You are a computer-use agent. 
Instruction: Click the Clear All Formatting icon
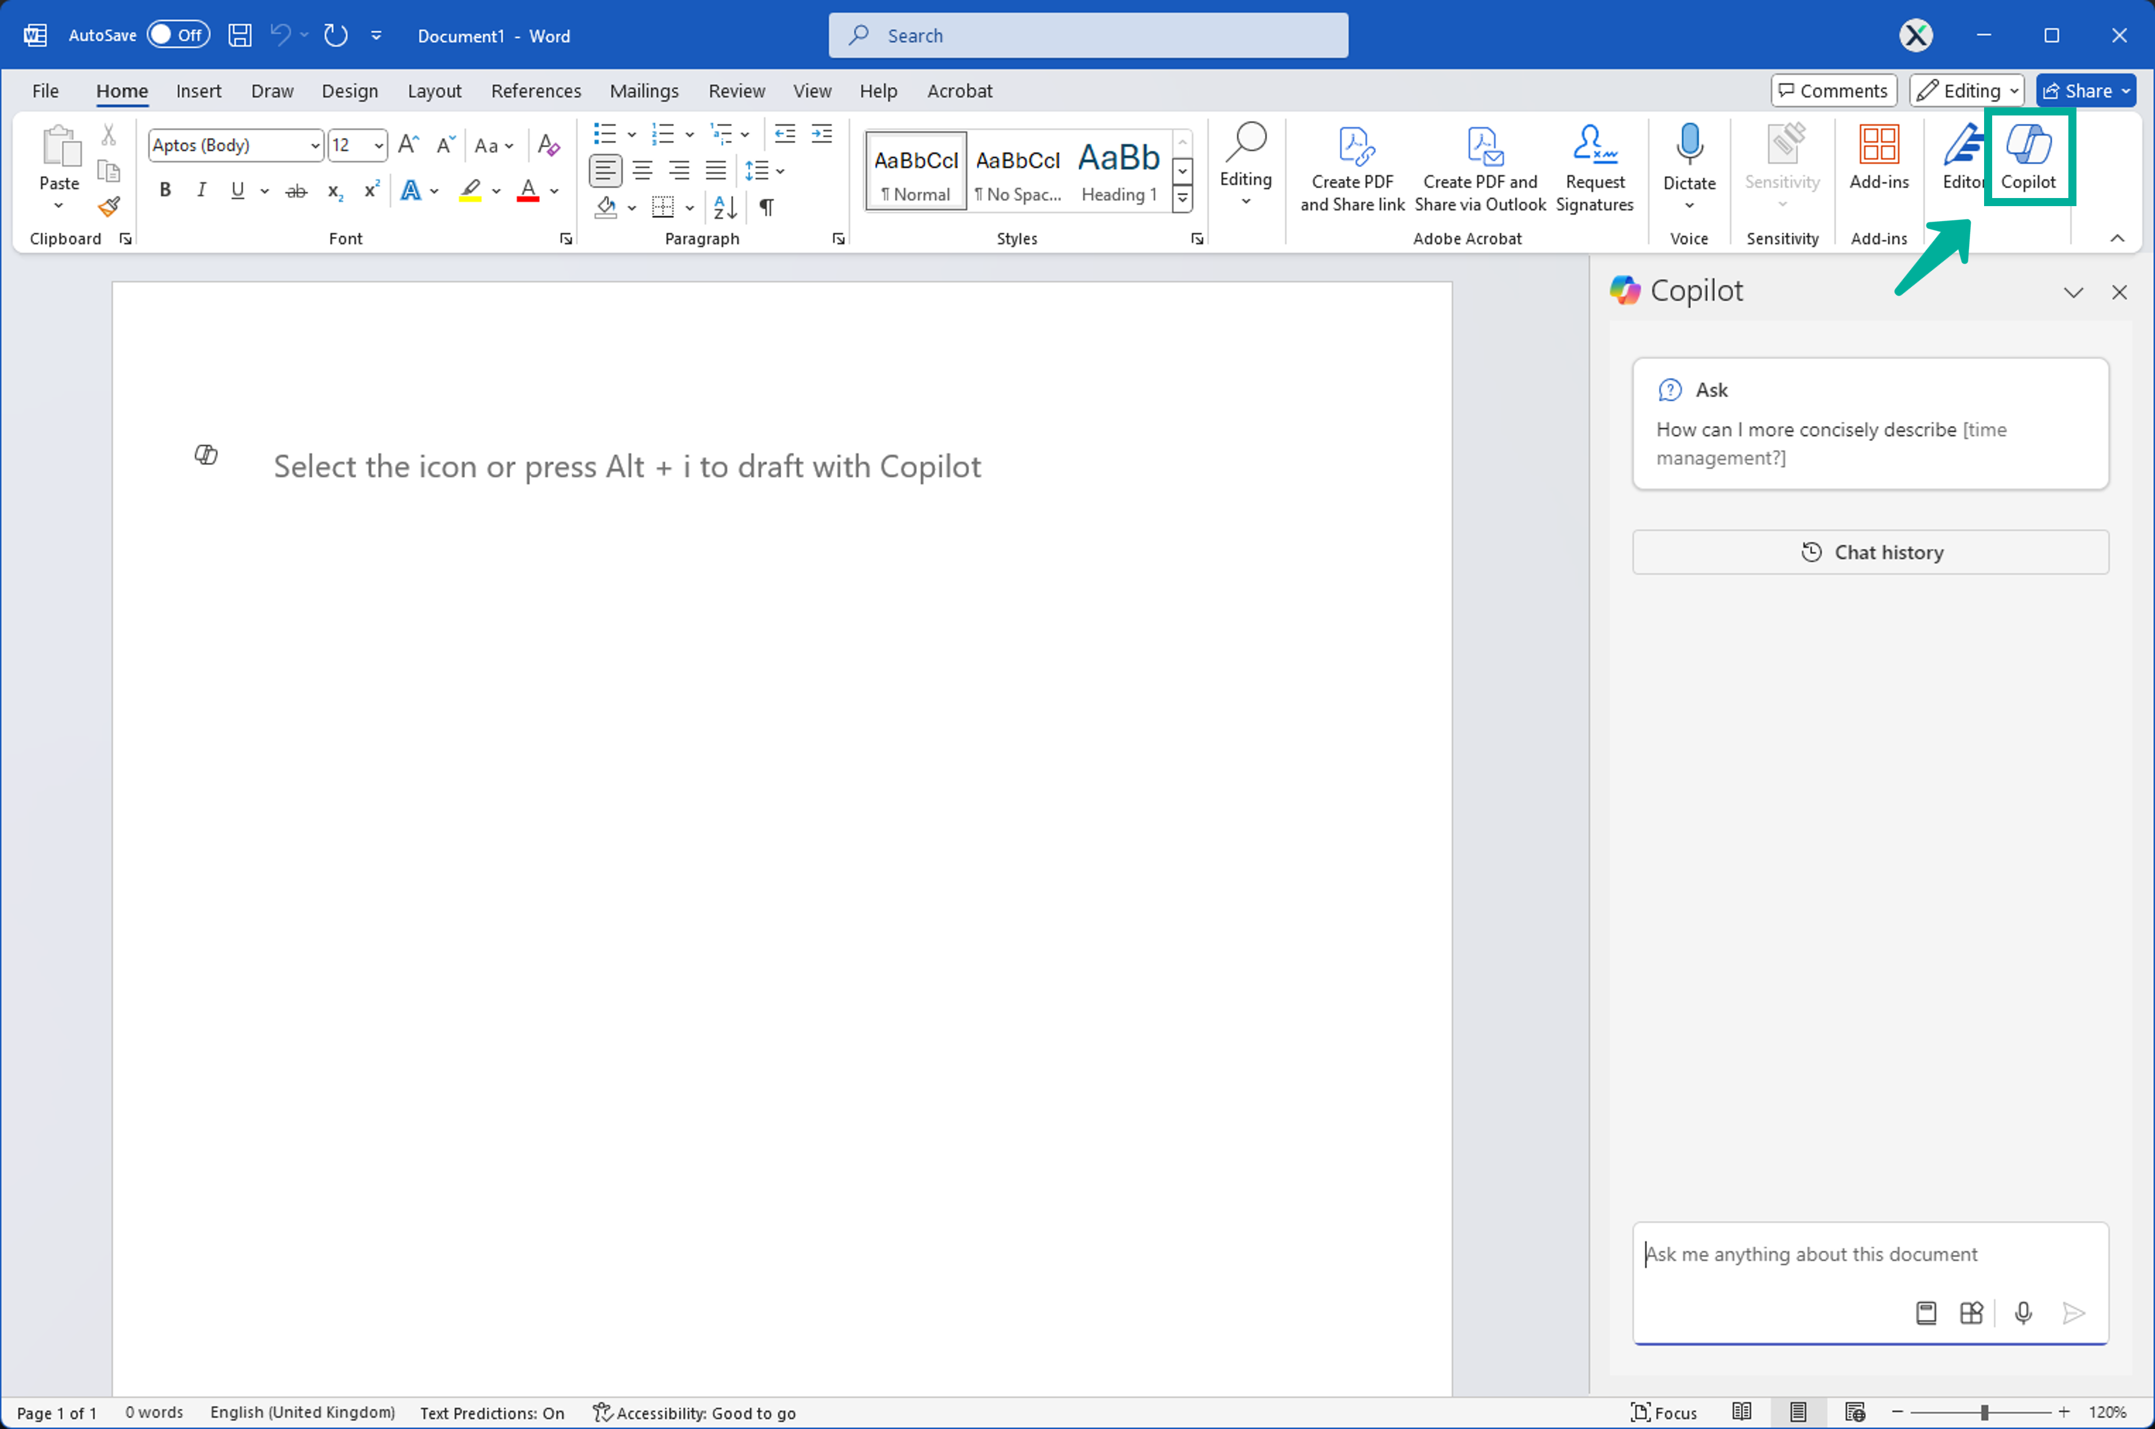(549, 145)
